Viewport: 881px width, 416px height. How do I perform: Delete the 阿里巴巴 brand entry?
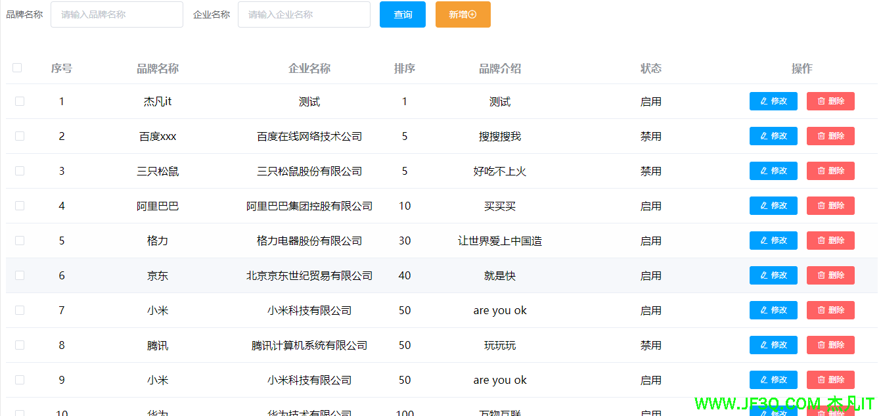coord(830,206)
